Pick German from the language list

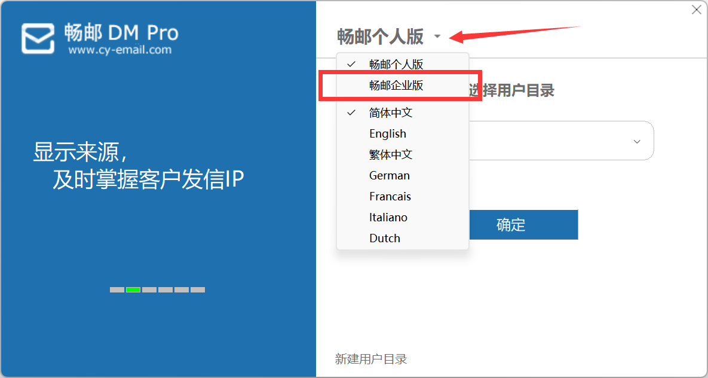(403, 175)
